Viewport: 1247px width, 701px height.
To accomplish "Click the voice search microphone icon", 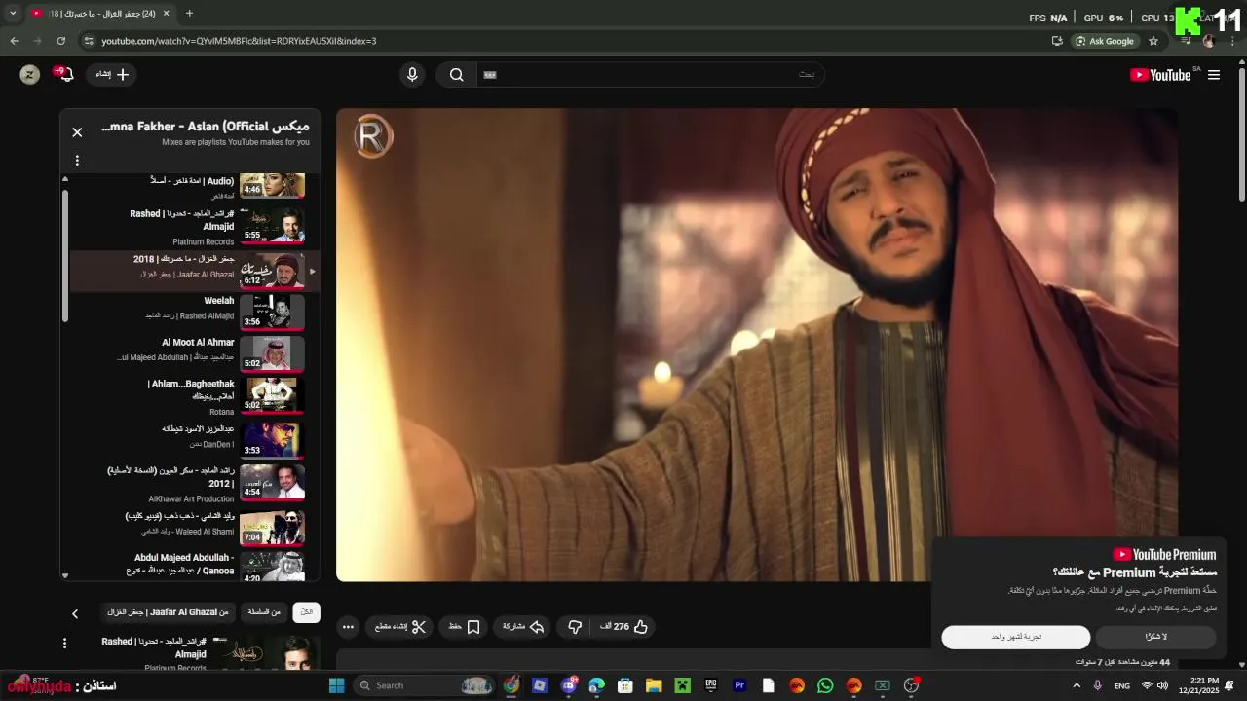I will tap(412, 75).
